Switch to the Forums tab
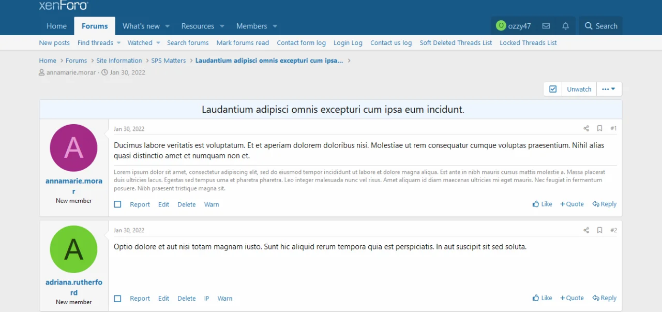Image resolution: width=662 pixels, height=312 pixels. tap(94, 26)
